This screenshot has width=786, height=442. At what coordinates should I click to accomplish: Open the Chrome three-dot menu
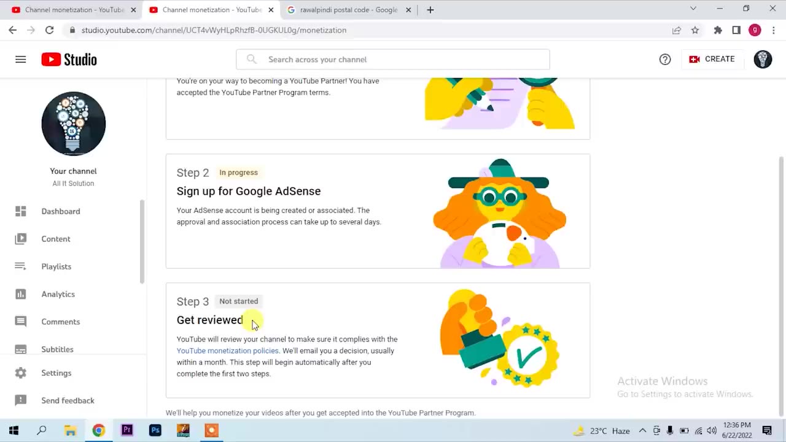pos(773,30)
